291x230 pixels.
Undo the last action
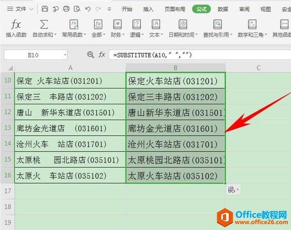(x=88, y=9)
